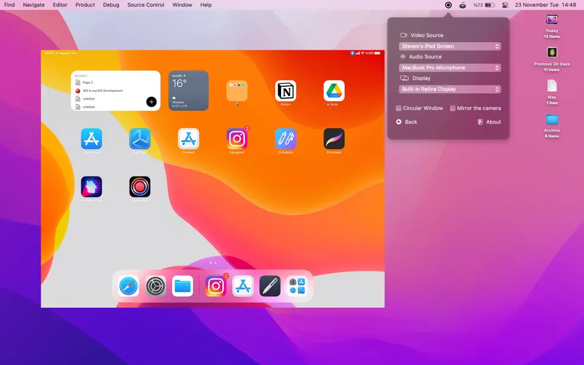Image resolution: width=584 pixels, height=365 pixels.
Task: Tap the plus button in Recents widget
Action: pos(151,102)
